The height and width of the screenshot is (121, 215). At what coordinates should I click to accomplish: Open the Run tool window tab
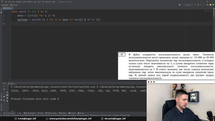tap(19, 113)
